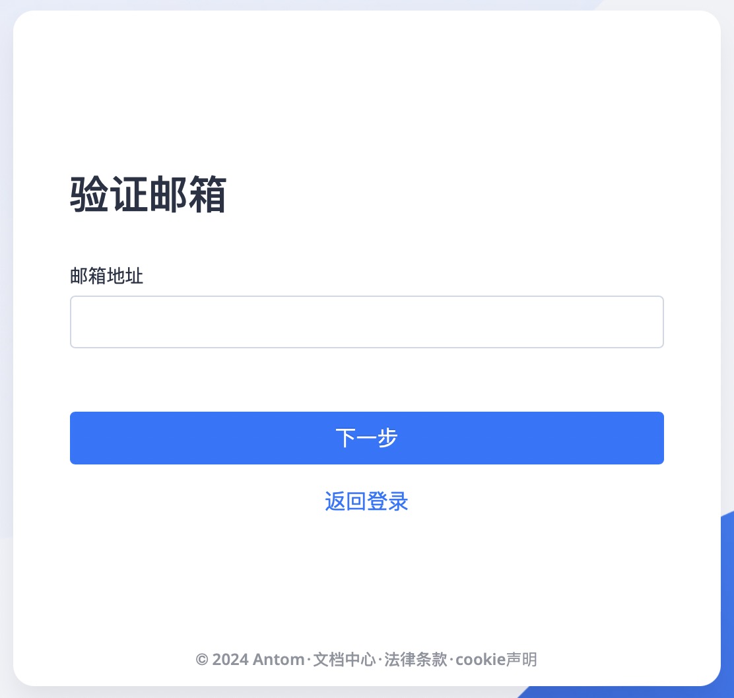Click the 邮箱地址 field label
The height and width of the screenshot is (698, 734).
106,276
